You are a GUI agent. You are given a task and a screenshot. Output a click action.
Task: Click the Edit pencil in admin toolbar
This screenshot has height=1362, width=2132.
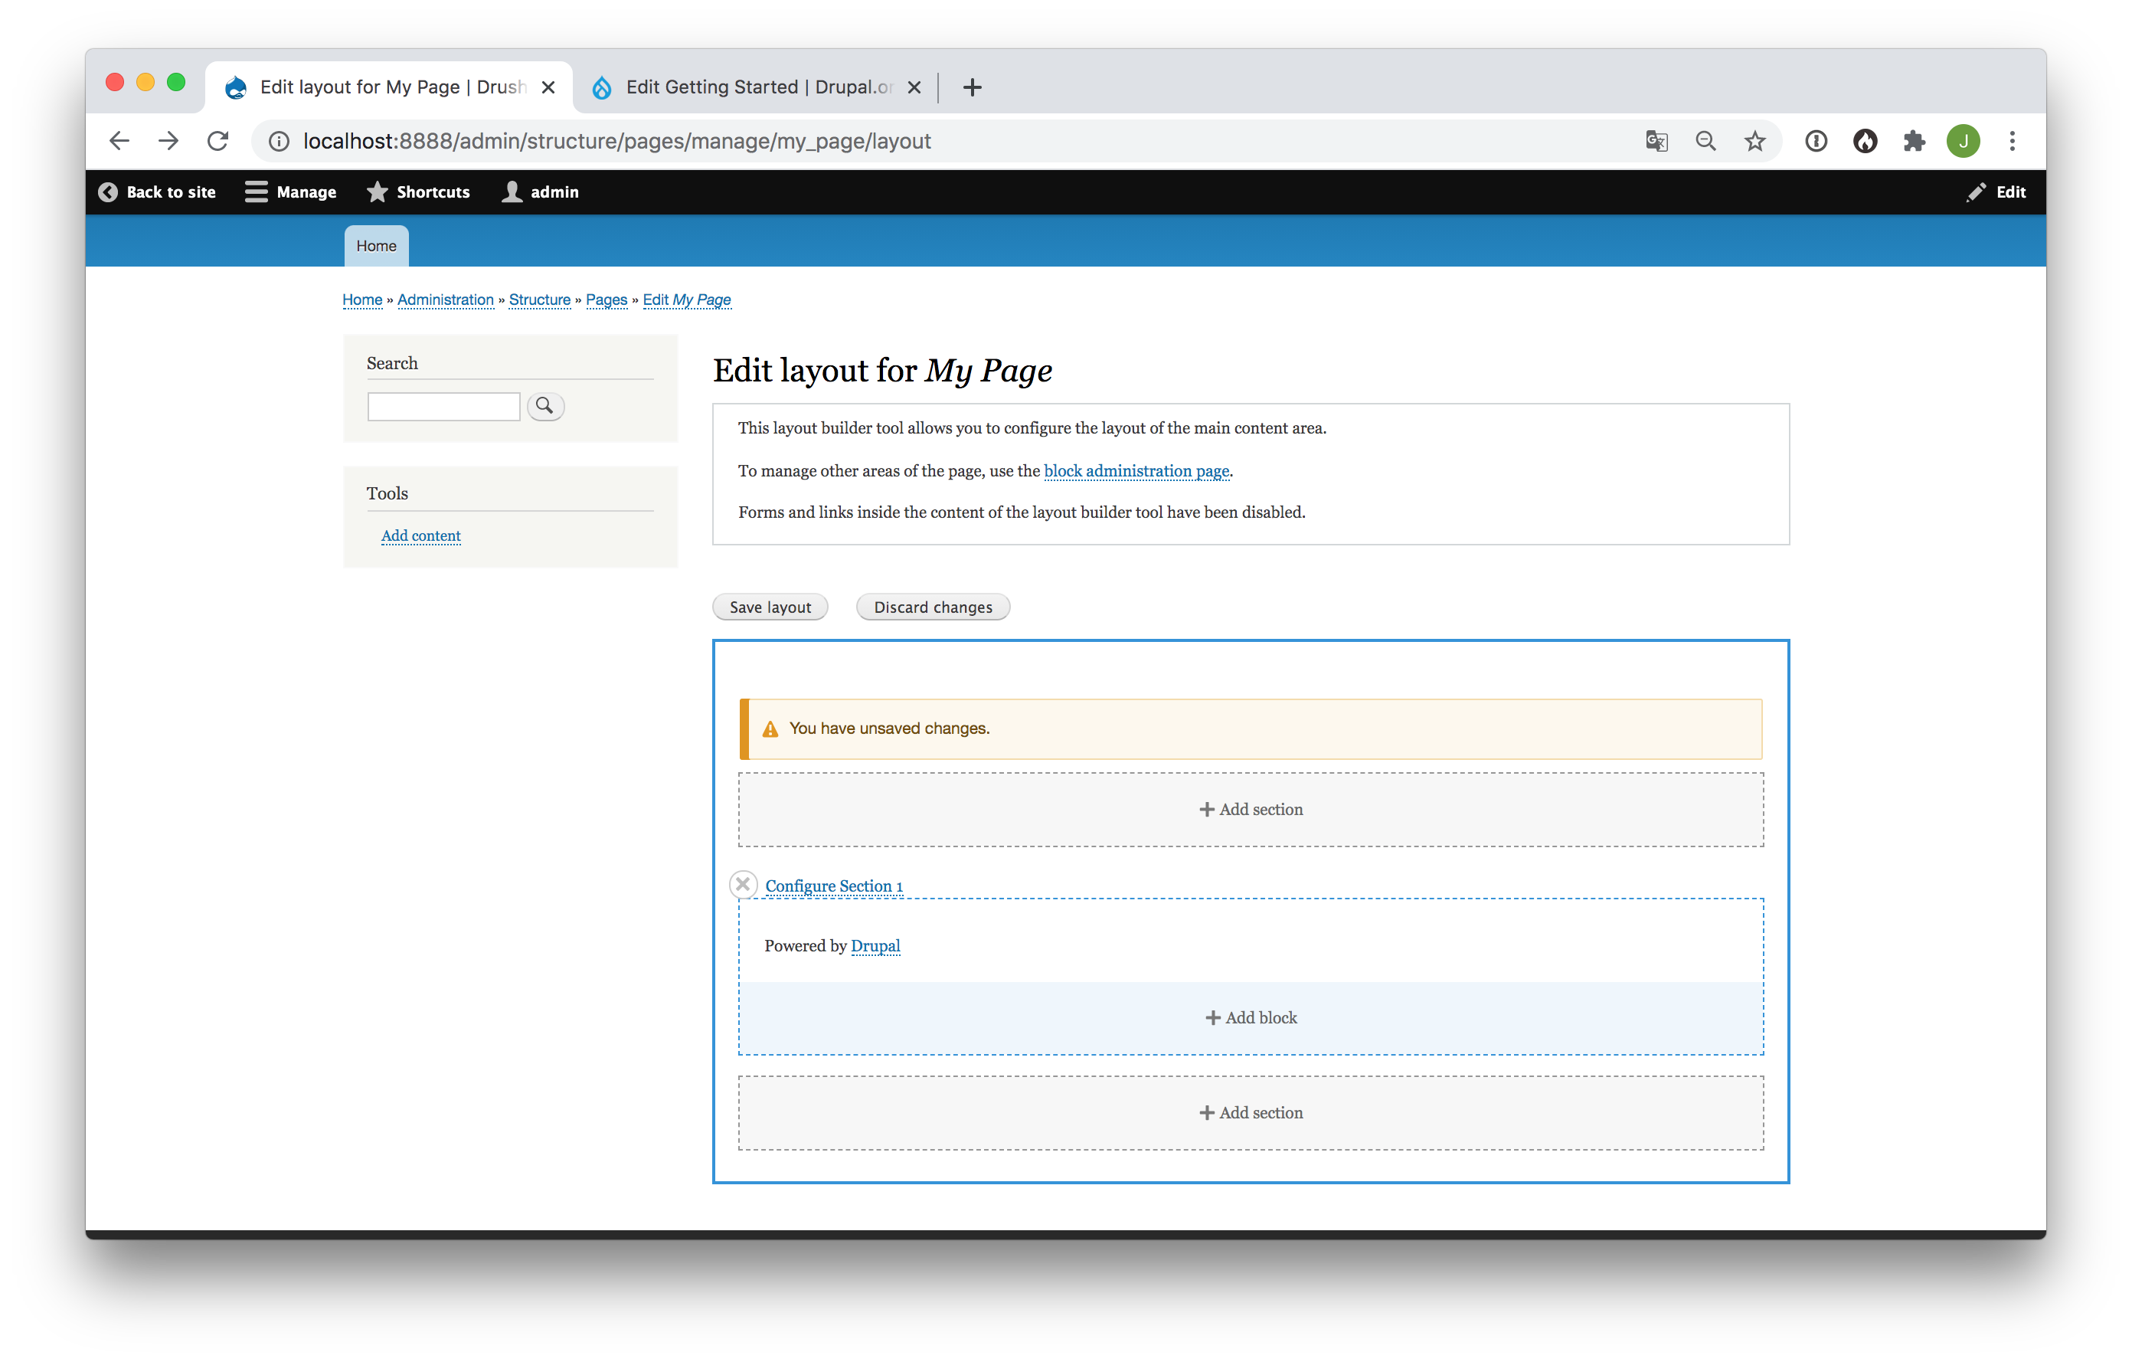[1996, 192]
